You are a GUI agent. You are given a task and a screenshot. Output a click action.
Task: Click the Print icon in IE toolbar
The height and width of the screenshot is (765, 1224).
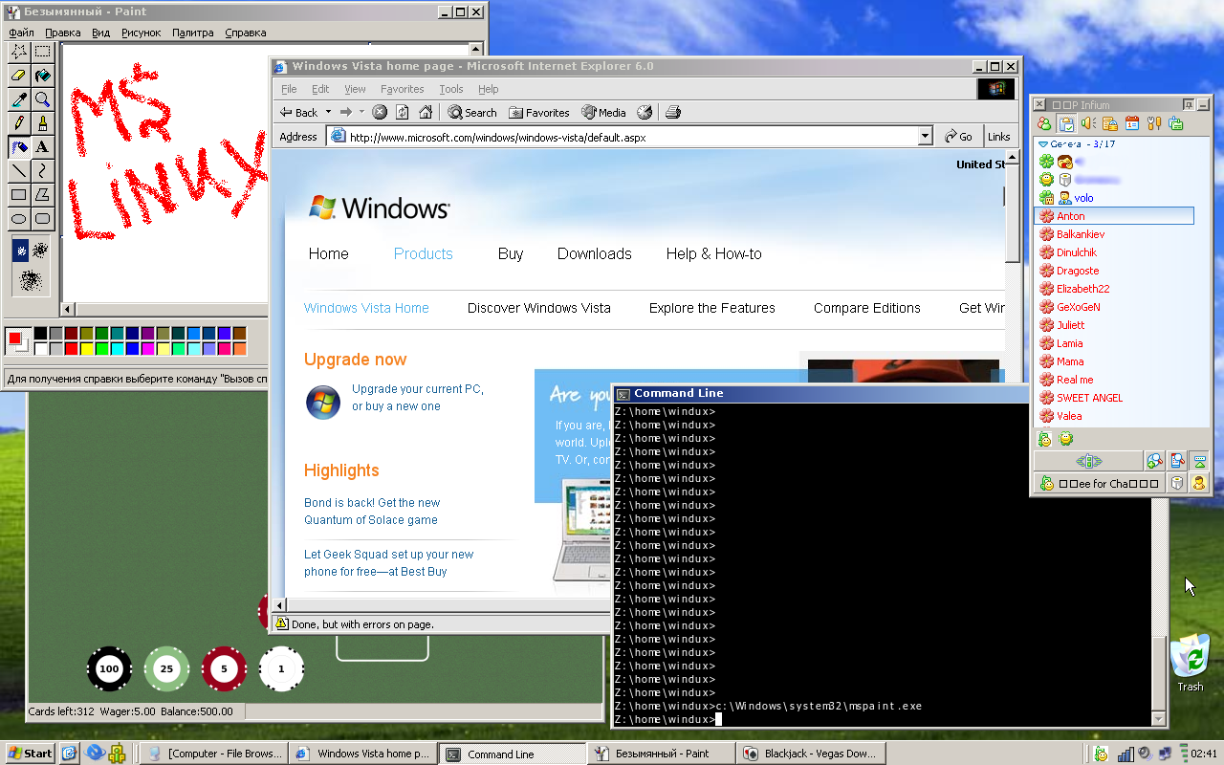(672, 112)
